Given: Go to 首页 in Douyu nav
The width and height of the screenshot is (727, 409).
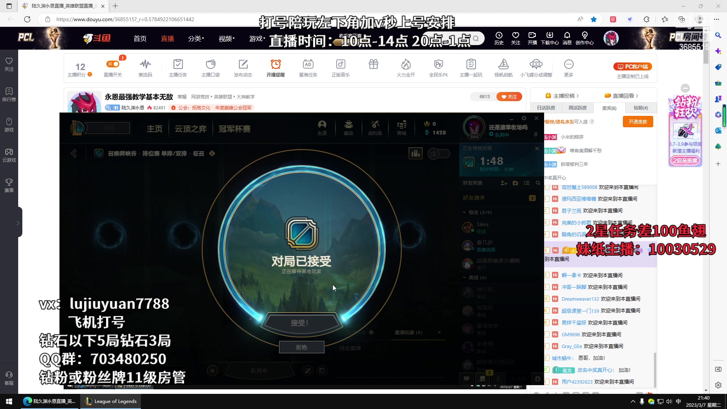Looking at the screenshot, I should [140, 39].
